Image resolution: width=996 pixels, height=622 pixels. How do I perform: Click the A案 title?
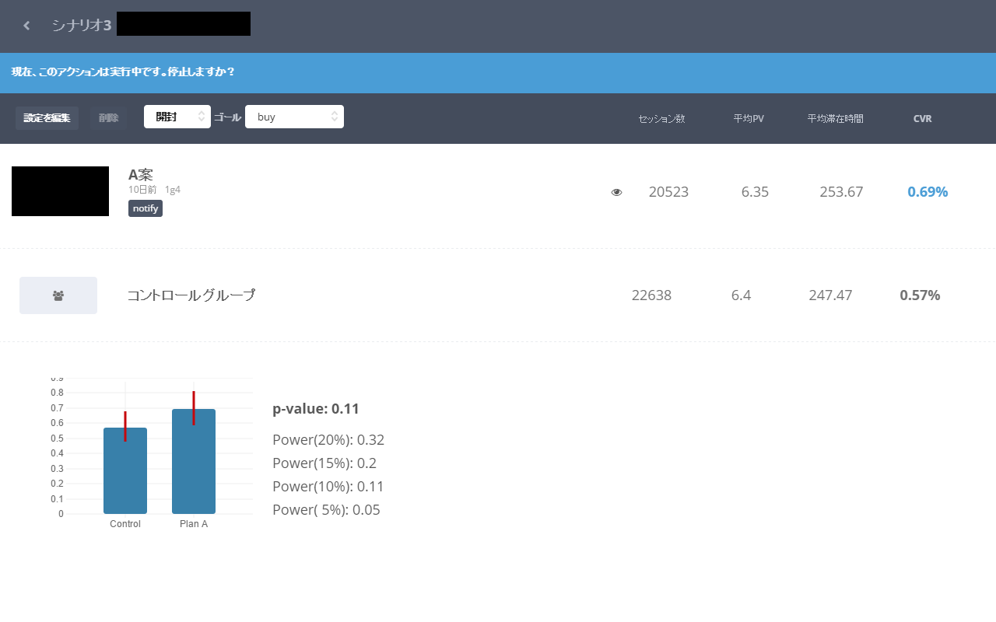[x=141, y=175]
